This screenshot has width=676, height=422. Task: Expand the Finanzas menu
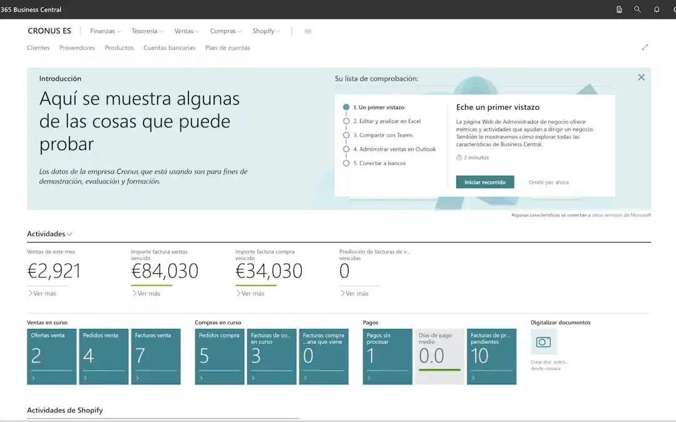point(105,31)
